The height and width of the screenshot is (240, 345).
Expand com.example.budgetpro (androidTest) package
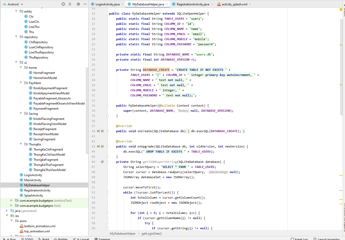11,200
